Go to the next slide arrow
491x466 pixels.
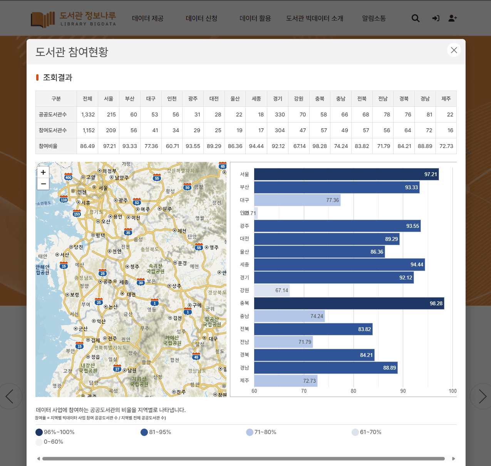coord(481,396)
